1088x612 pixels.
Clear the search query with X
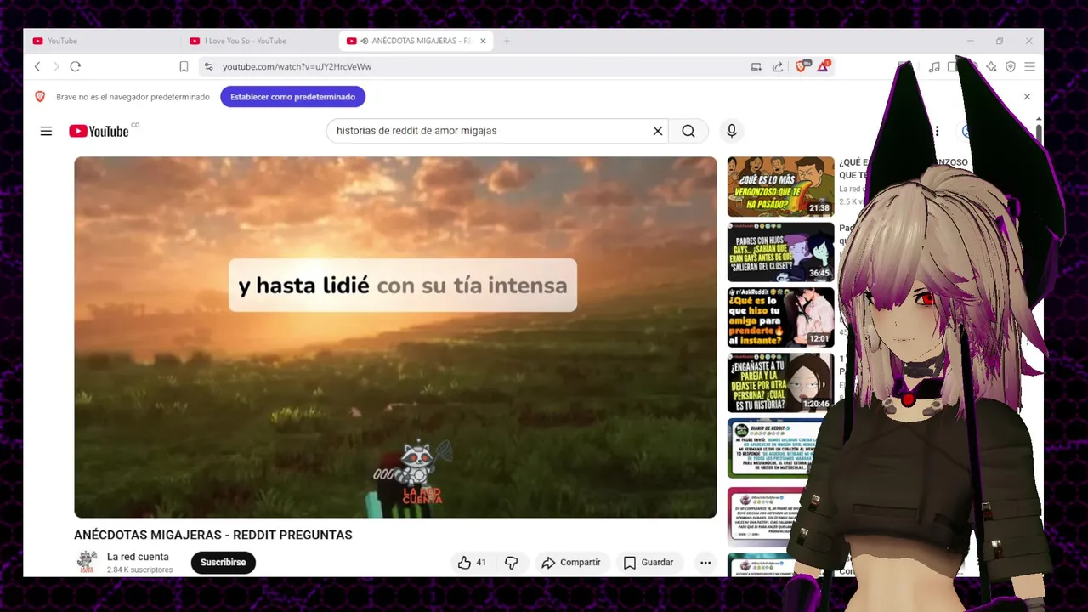click(x=657, y=131)
